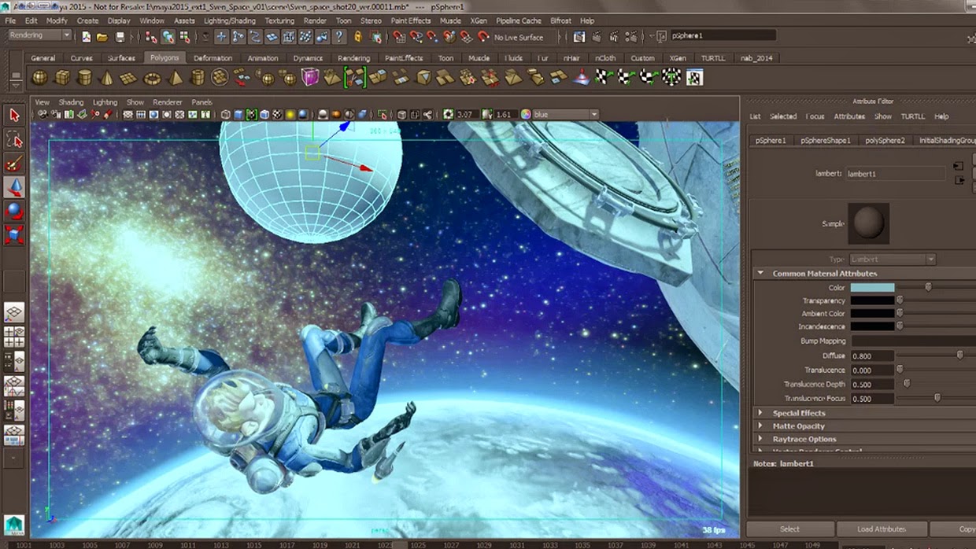This screenshot has height=549, width=976.
Task: Open the Rendering menu set dropdown
Action: (38, 35)
